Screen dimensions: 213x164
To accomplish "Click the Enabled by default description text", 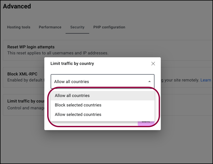I will click(26, 80).
